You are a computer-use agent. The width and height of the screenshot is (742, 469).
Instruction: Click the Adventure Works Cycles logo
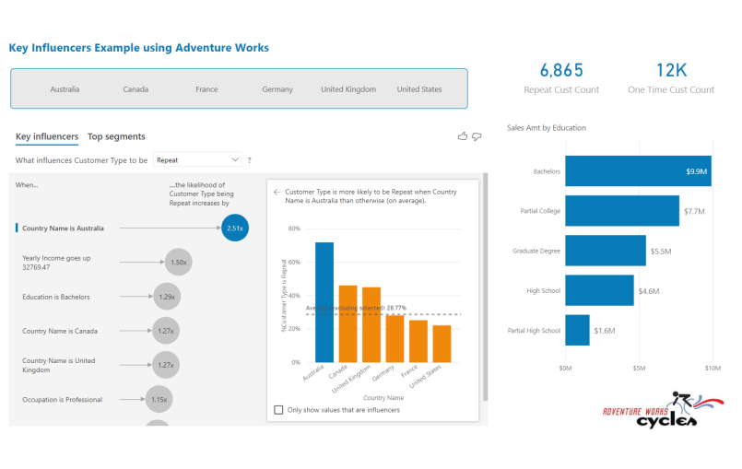click(x=663, y=410)
